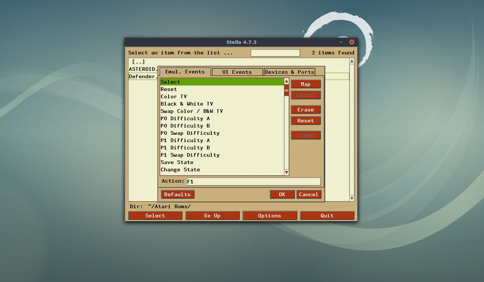Click the Go Up button

pos(213,215)
